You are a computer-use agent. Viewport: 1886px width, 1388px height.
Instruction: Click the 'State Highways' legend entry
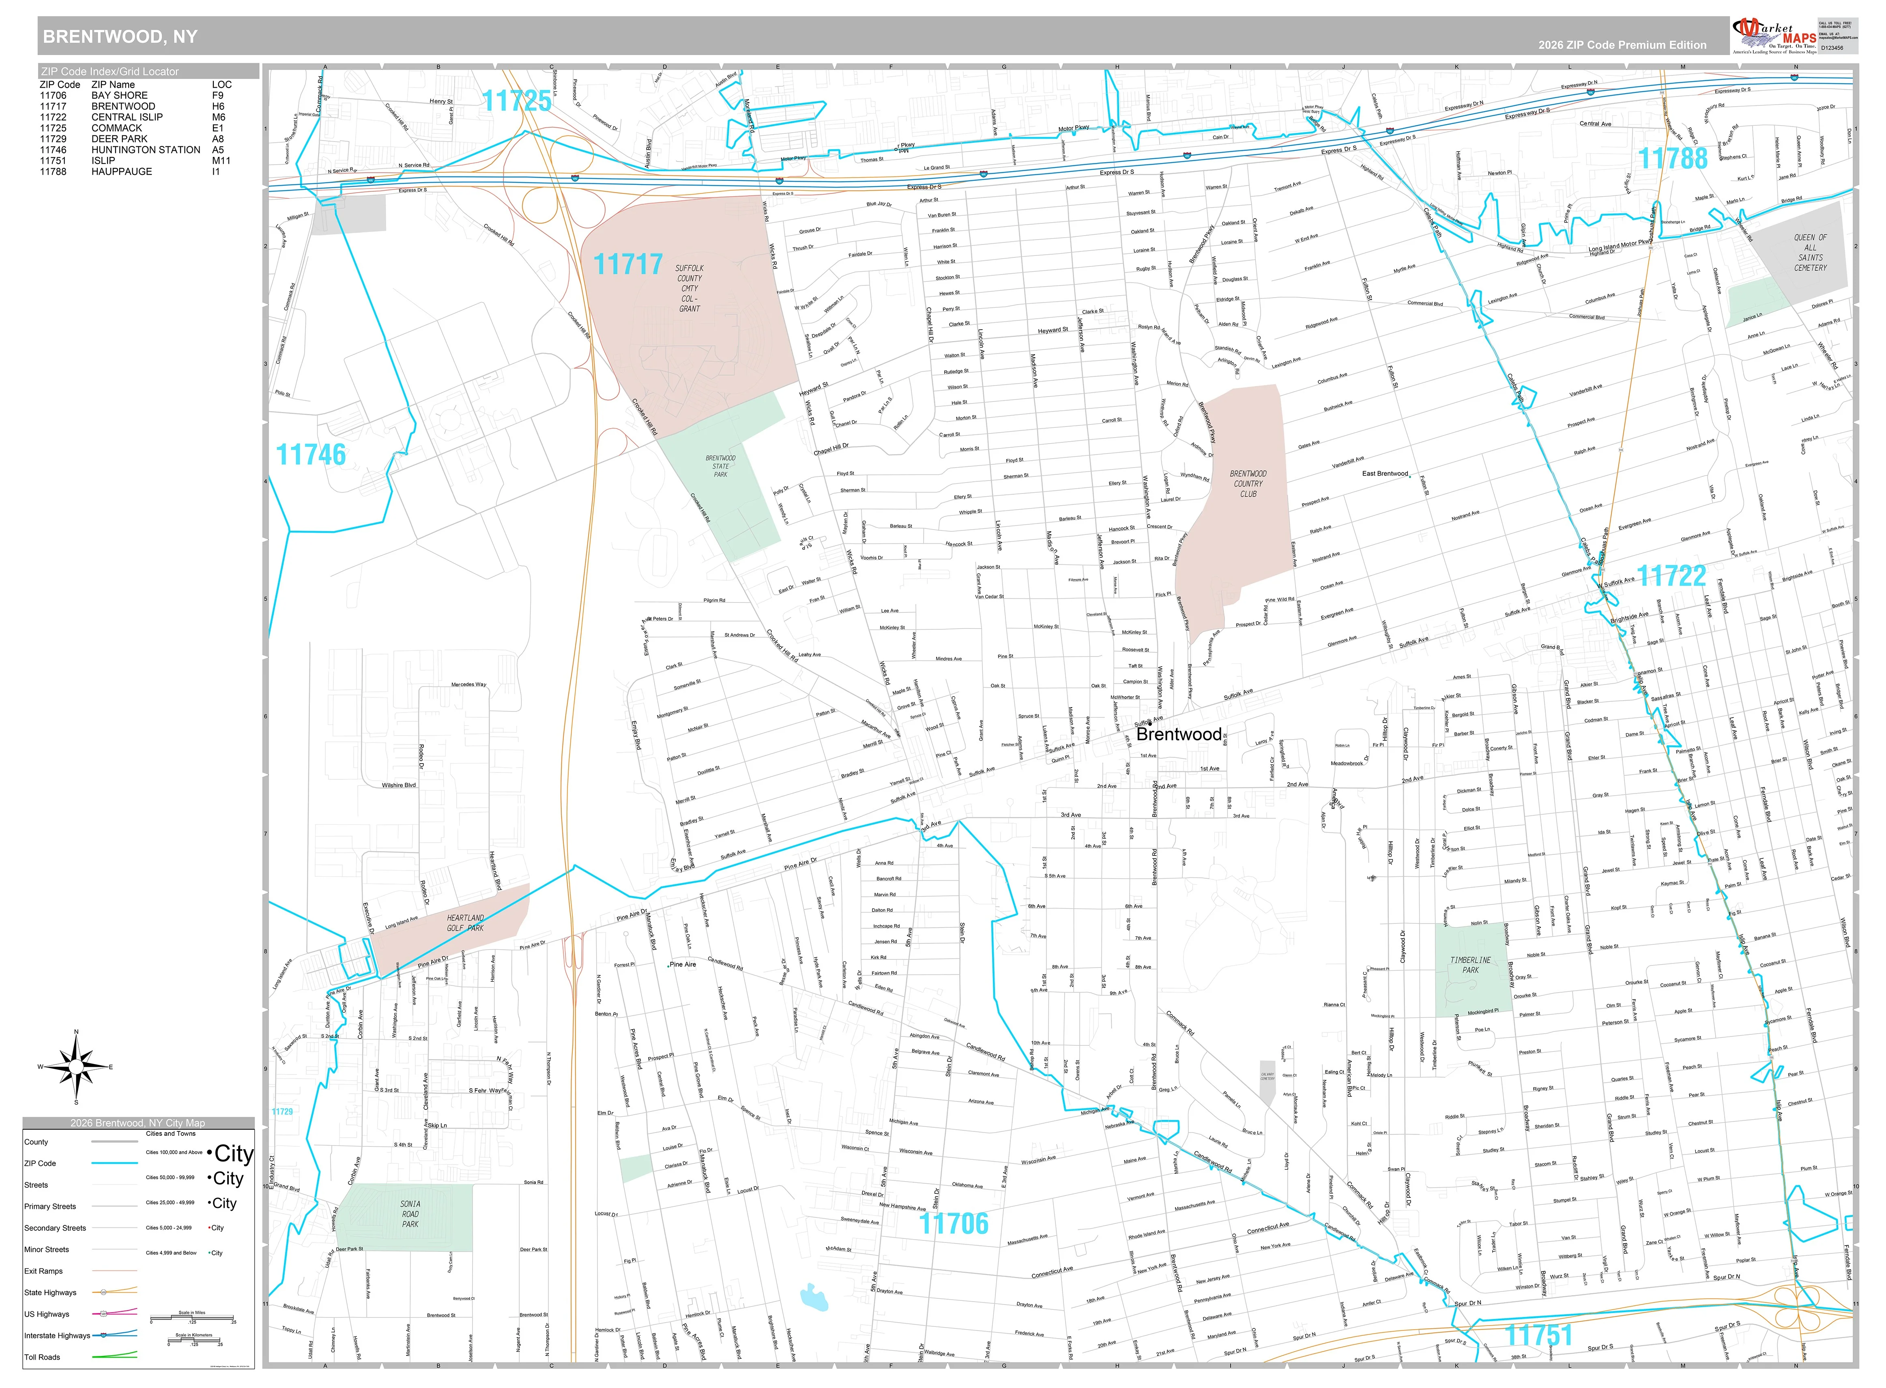click(x=50, y=1293)
